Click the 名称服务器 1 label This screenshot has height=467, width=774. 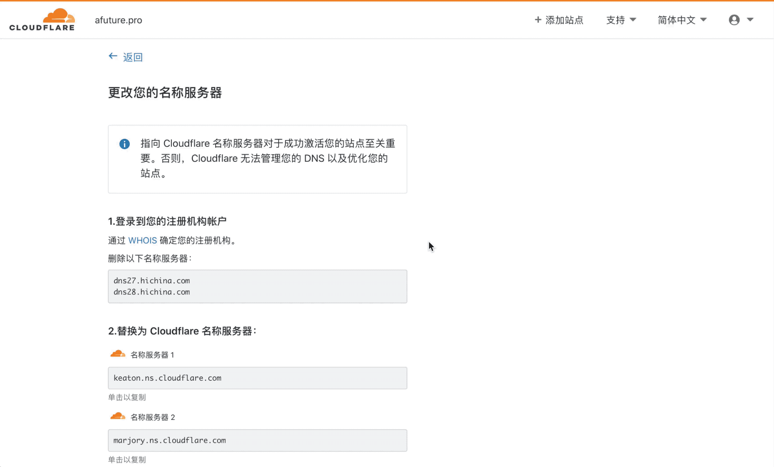pyautogui.click(x=152, y=355)
